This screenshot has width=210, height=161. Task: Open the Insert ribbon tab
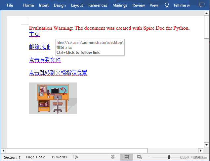[x=44, y=5]
